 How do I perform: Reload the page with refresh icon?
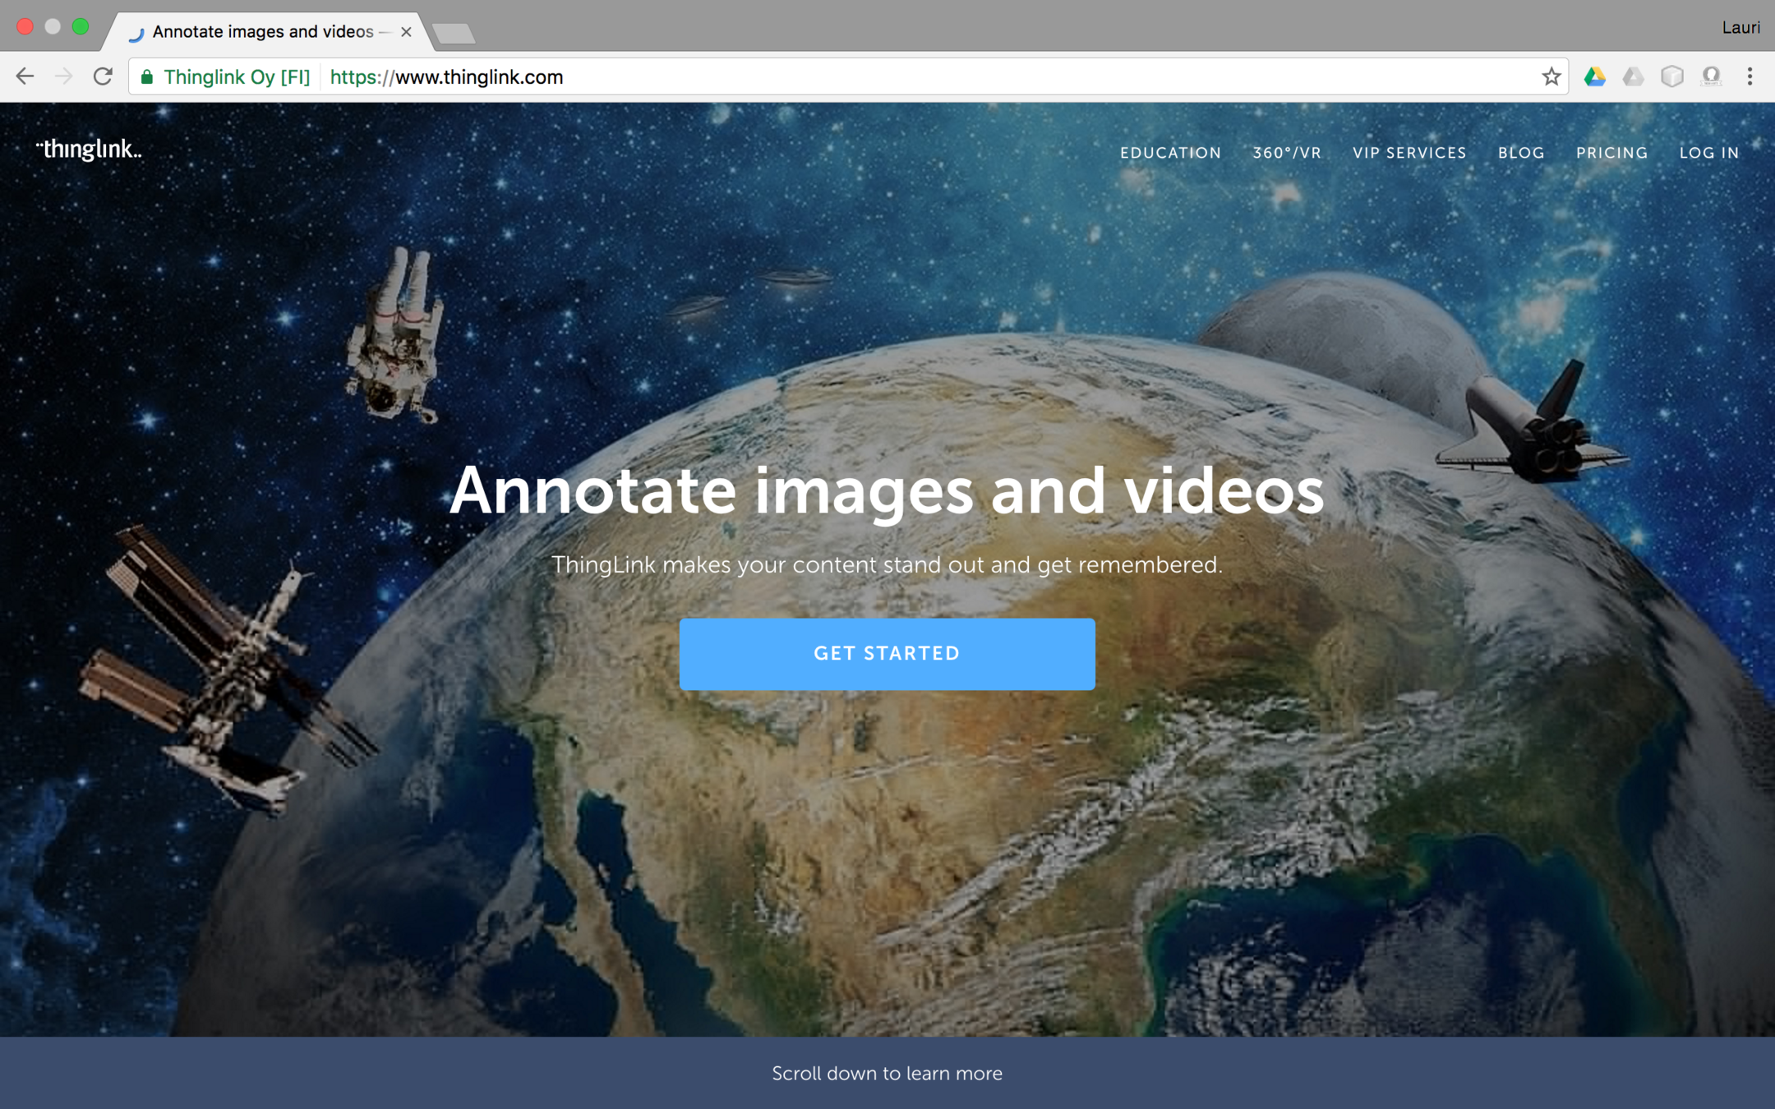(x=103, y=76)
